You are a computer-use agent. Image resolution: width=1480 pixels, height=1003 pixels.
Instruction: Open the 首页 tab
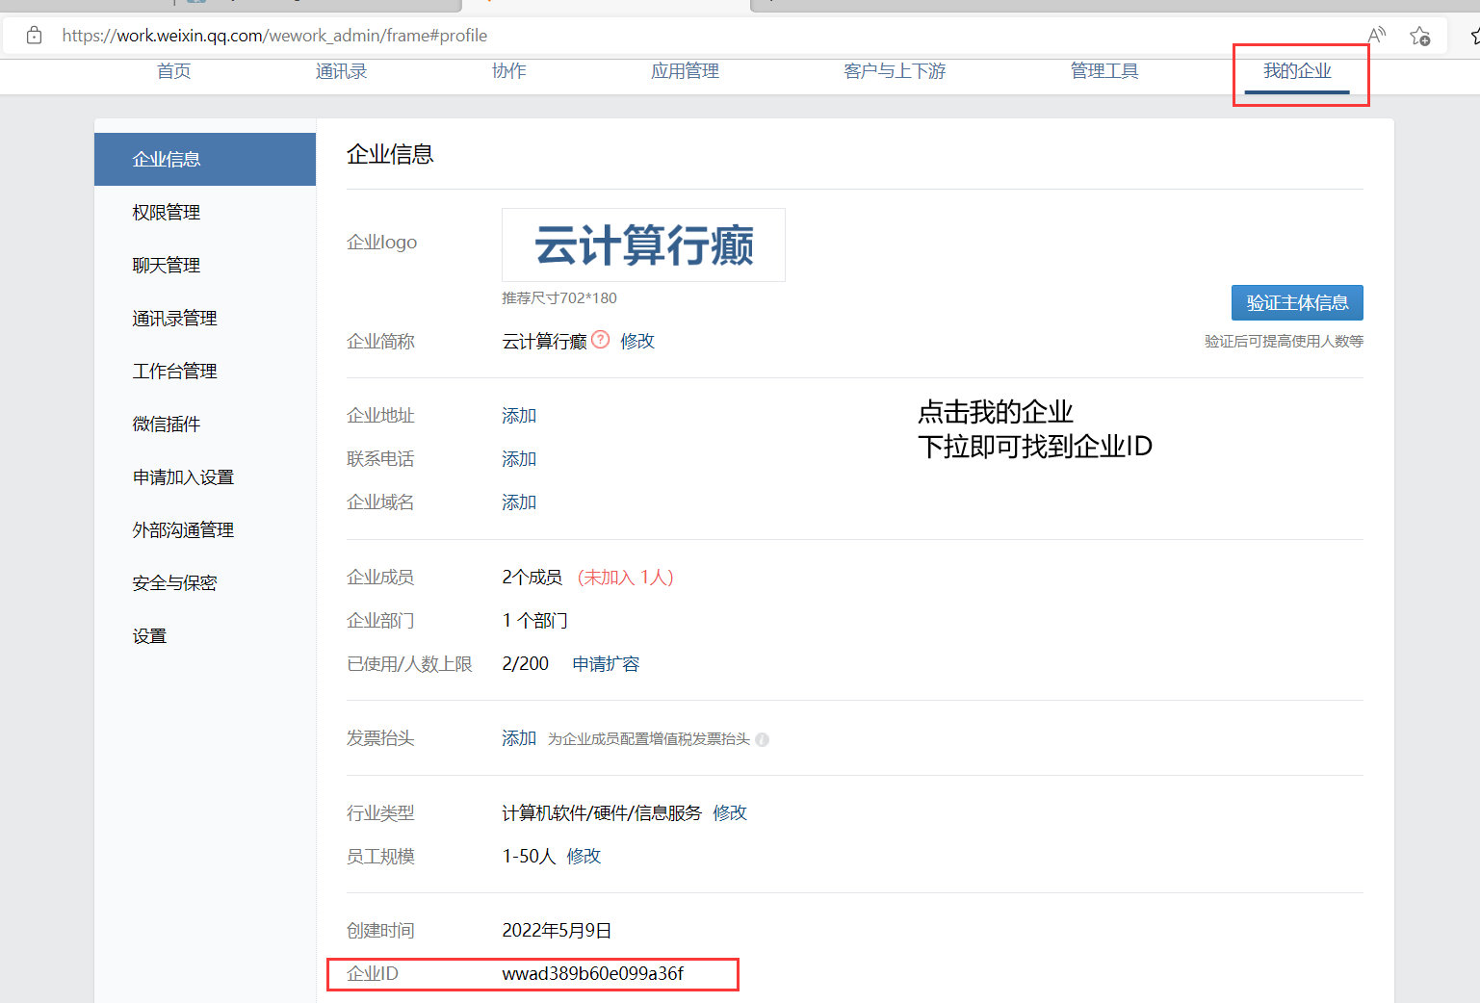174,71
